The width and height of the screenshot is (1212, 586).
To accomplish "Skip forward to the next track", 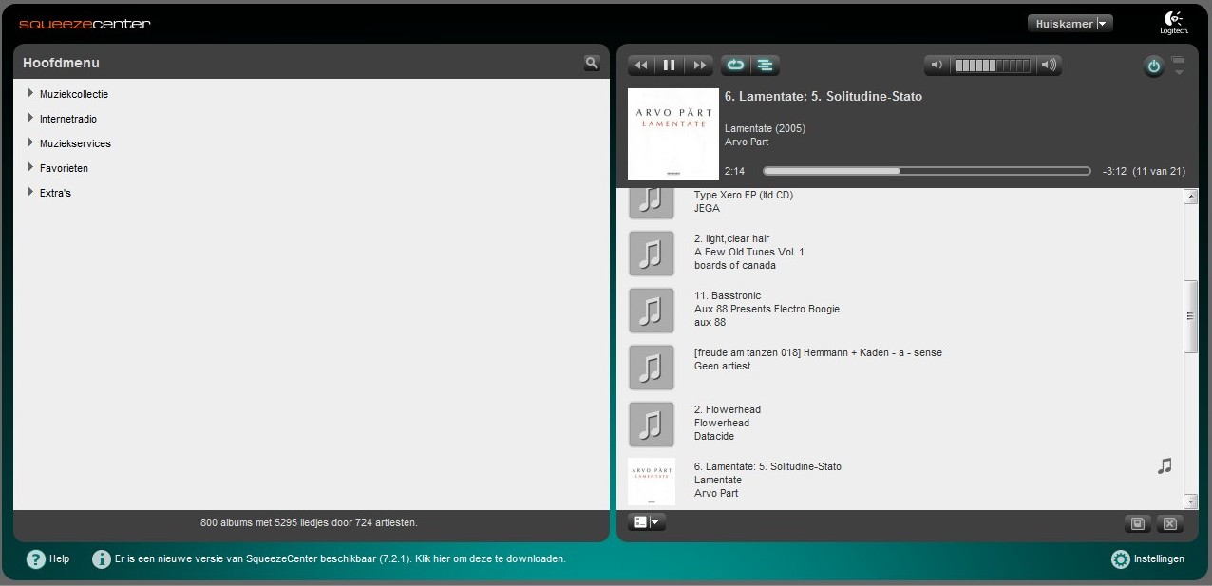I will (699, 66).
